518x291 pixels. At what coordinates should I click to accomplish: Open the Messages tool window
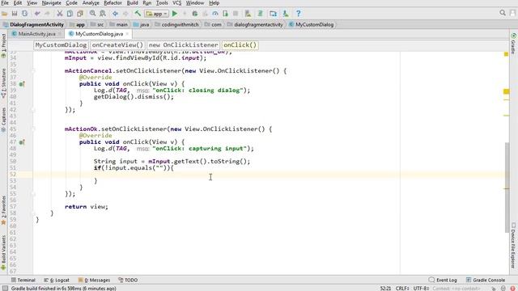94,280
